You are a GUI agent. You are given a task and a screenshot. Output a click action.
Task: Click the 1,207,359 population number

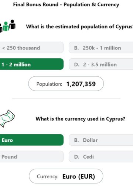pos(81,84)
